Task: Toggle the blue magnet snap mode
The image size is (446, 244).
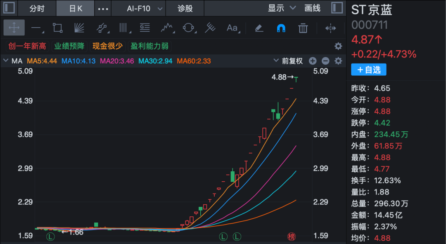Action: (281, 28)
